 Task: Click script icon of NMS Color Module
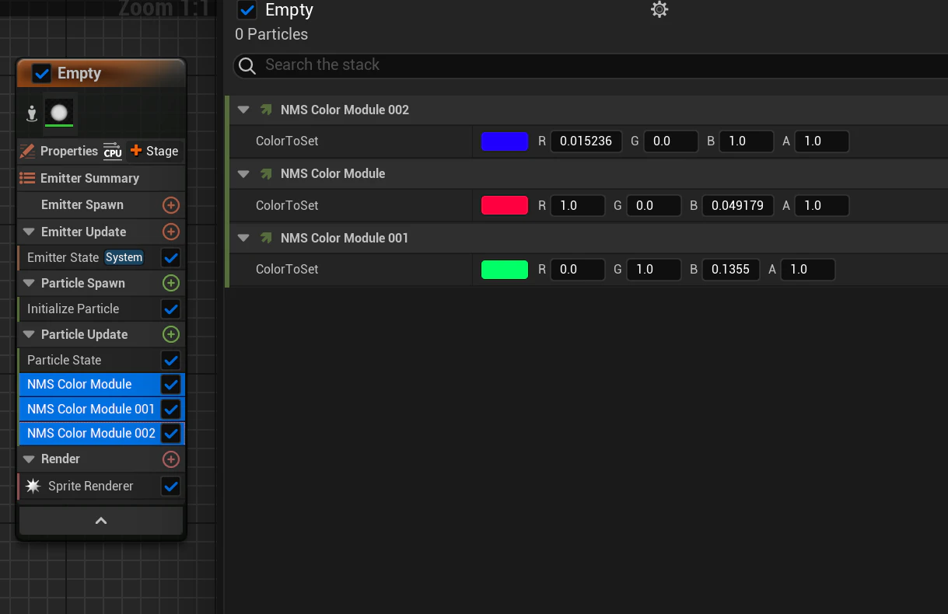click(x=267, y=173)
